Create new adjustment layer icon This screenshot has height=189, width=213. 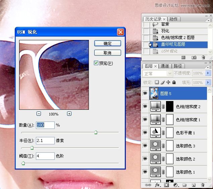[x=176, y=185]
